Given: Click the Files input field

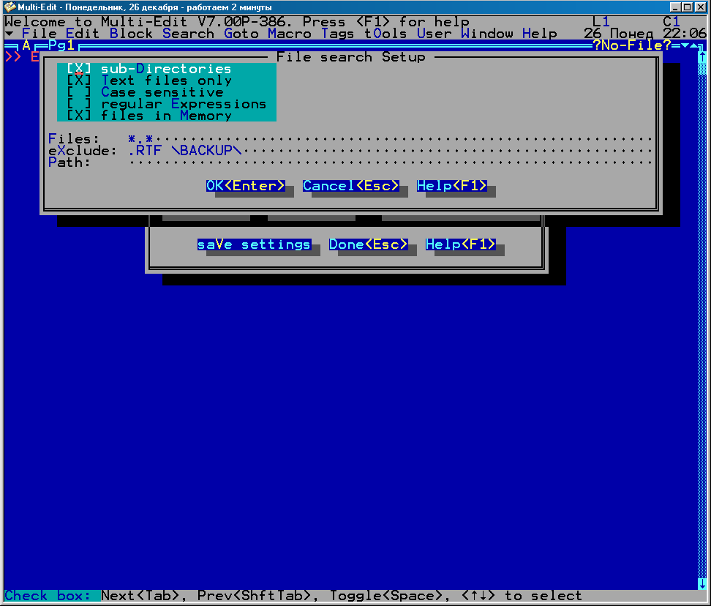Looking at the screenshot, I should coord(390,139).
